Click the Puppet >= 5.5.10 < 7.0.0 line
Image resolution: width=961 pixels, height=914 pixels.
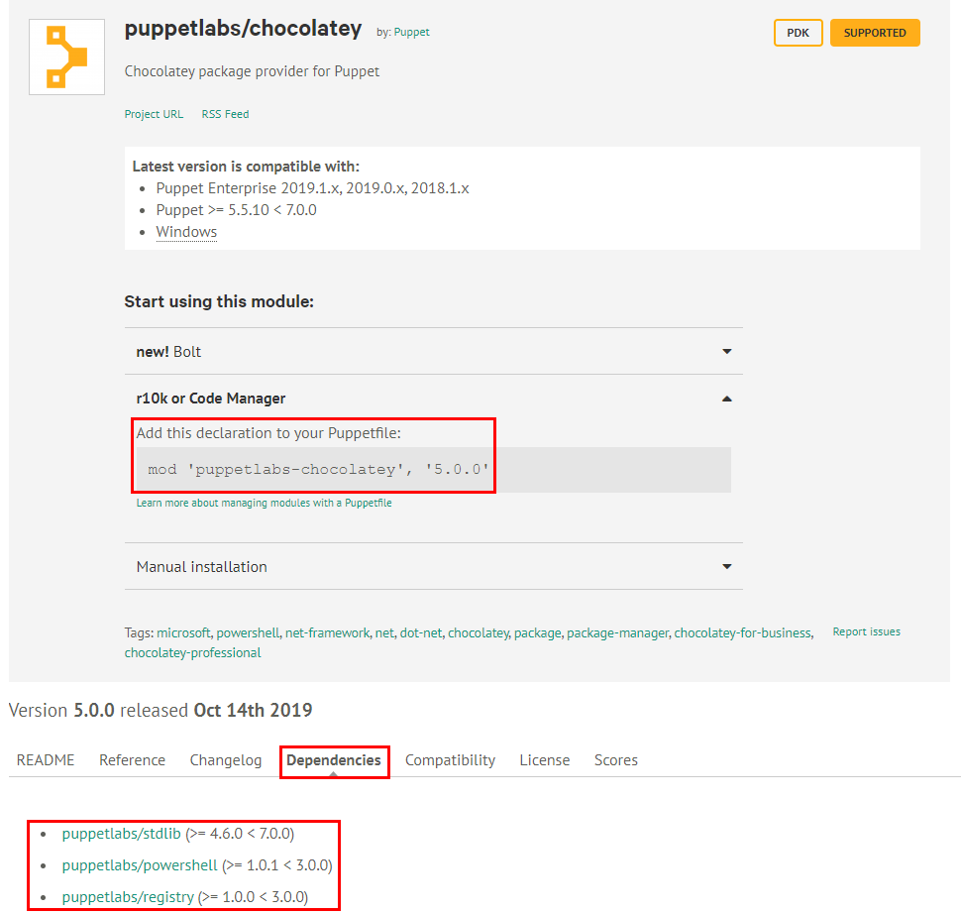tap(236, 210)
